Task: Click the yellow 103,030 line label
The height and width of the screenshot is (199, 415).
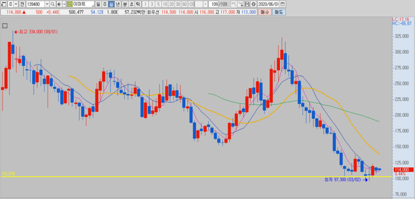Action: click(x=8, y=174)
